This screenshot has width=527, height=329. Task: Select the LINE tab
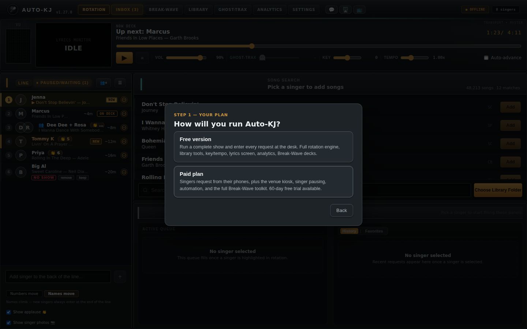[23, 83]
